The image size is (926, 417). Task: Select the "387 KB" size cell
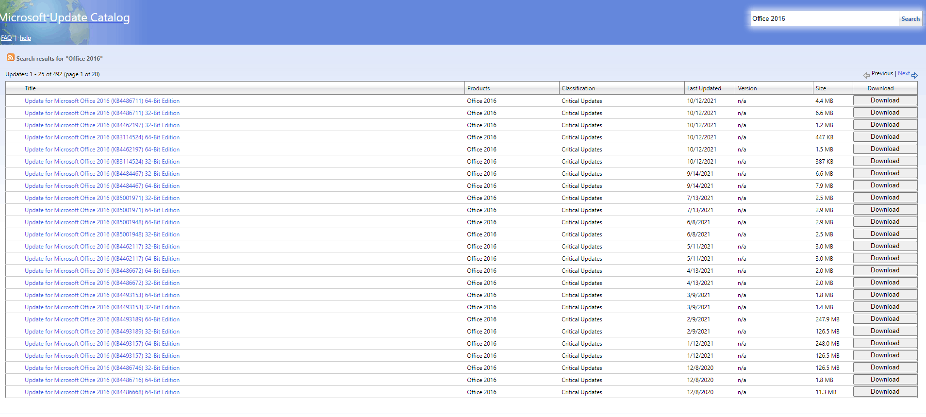[825, 162]
